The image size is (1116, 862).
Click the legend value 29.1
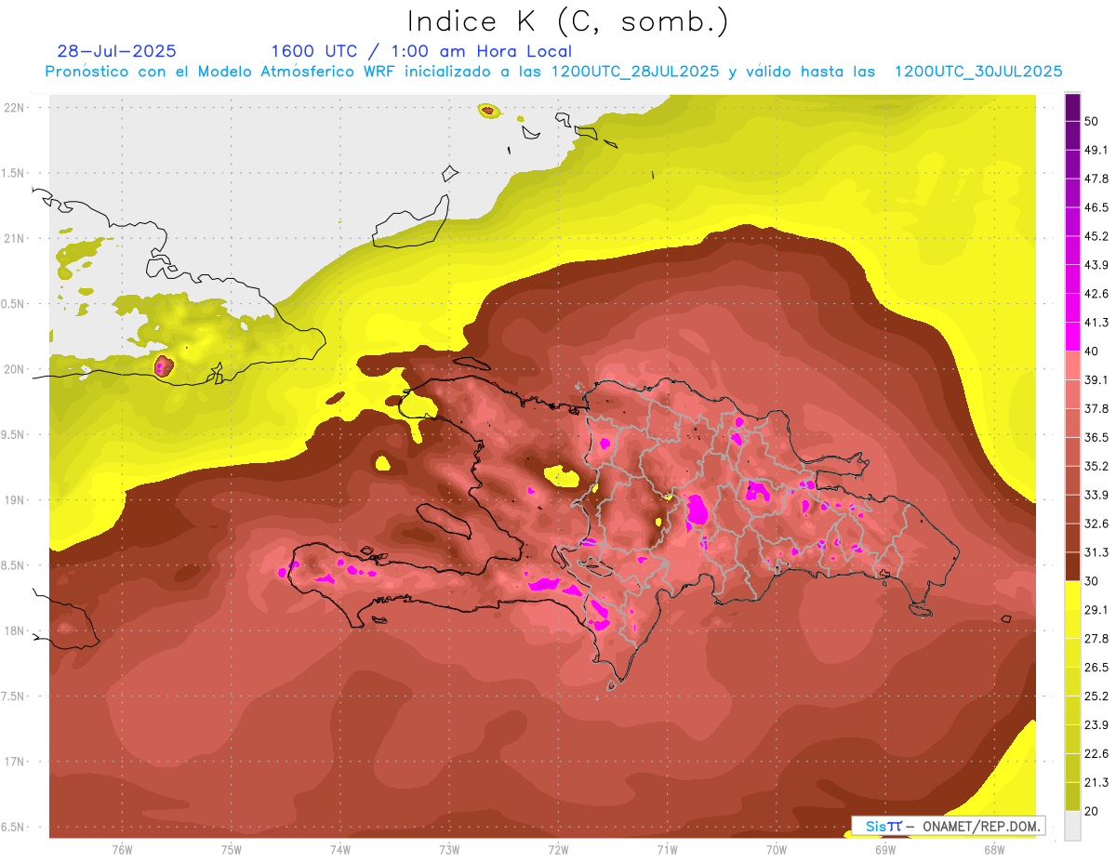click(x=1096, y=609)
